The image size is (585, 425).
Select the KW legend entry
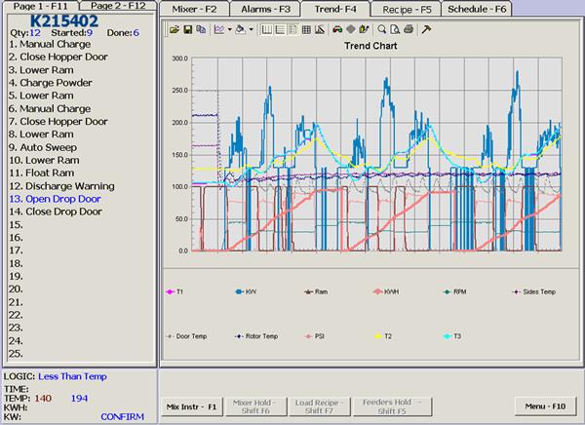[x=246, y=291]
